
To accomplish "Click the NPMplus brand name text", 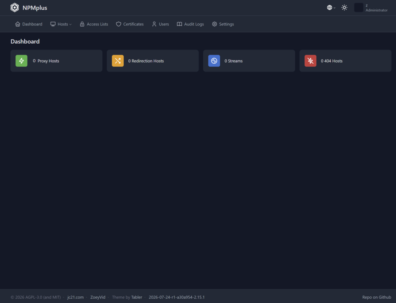I will coord(35,8).
